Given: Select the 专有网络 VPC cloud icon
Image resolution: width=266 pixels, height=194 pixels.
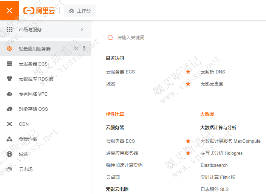Looking at the screenshot, I should [x=9, y=94].
